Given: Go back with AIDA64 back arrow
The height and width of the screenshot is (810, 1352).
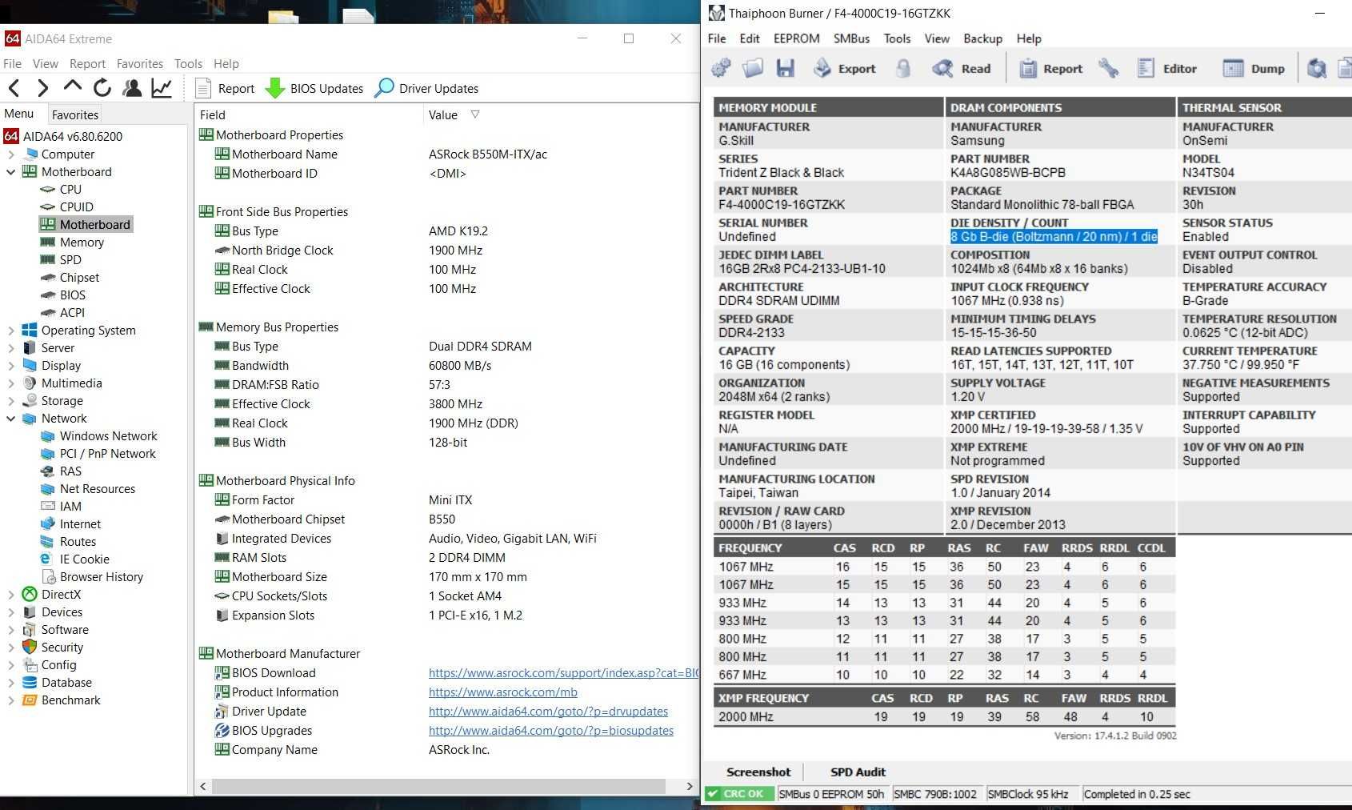Looking at the screenshot, I should click(x=14, y=88).
